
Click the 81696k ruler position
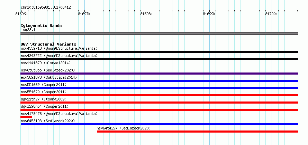(x=21, y=14)
